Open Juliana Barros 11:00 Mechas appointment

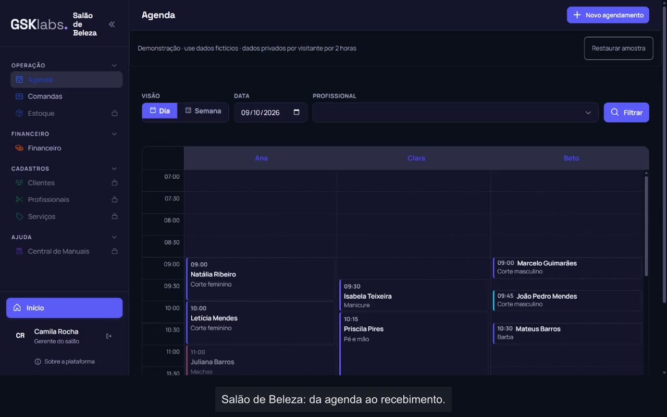coord(261,361)
